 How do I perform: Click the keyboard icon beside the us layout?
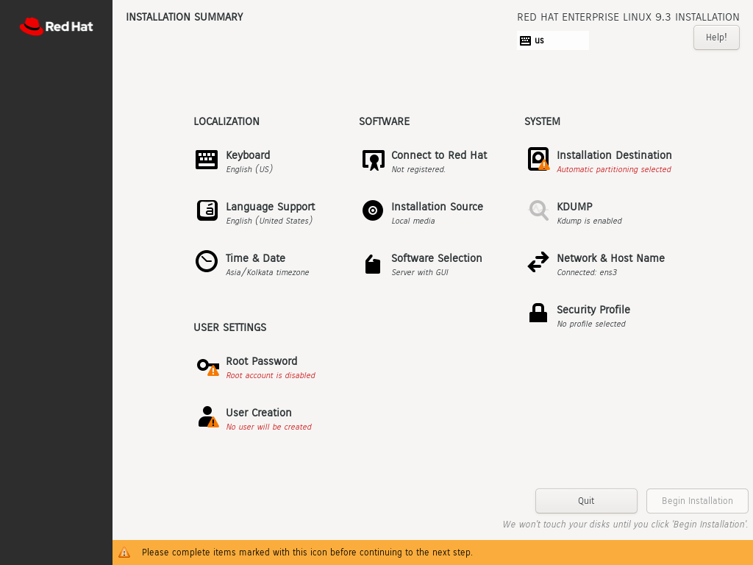525,41
